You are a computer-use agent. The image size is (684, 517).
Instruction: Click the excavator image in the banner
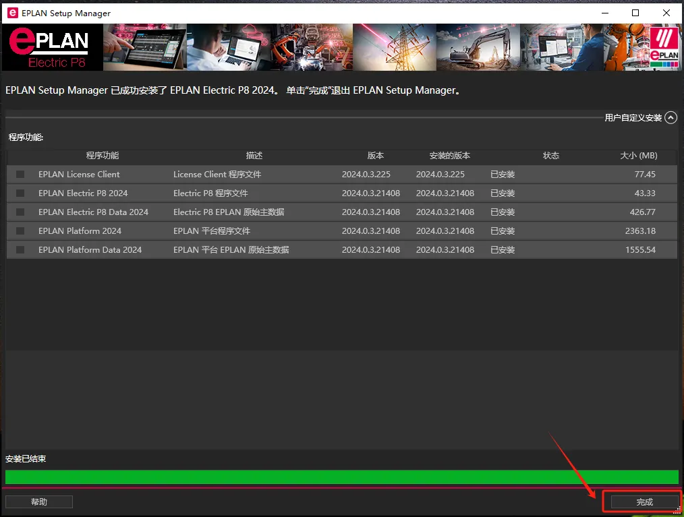coord(478,47)
